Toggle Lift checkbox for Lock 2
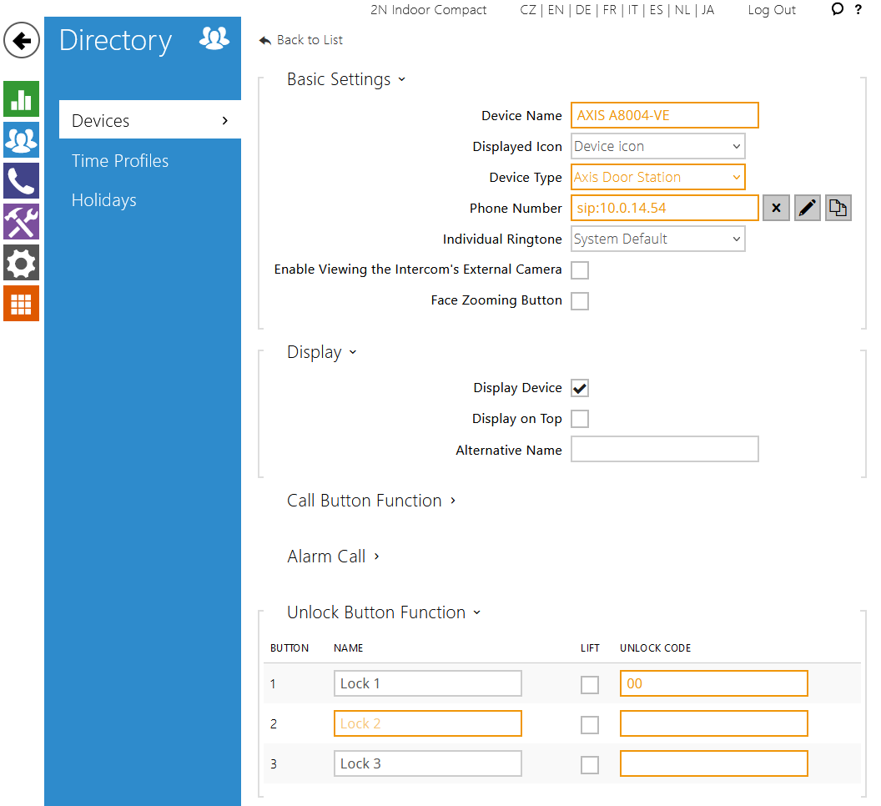Viewport: 881px width, 806px height. pyautogui.click(x=589, y=724)
